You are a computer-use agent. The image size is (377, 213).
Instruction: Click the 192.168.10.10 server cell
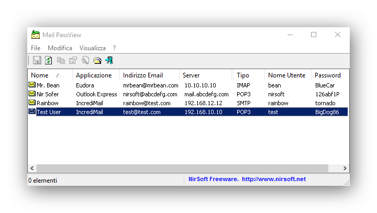pos(203,112)
